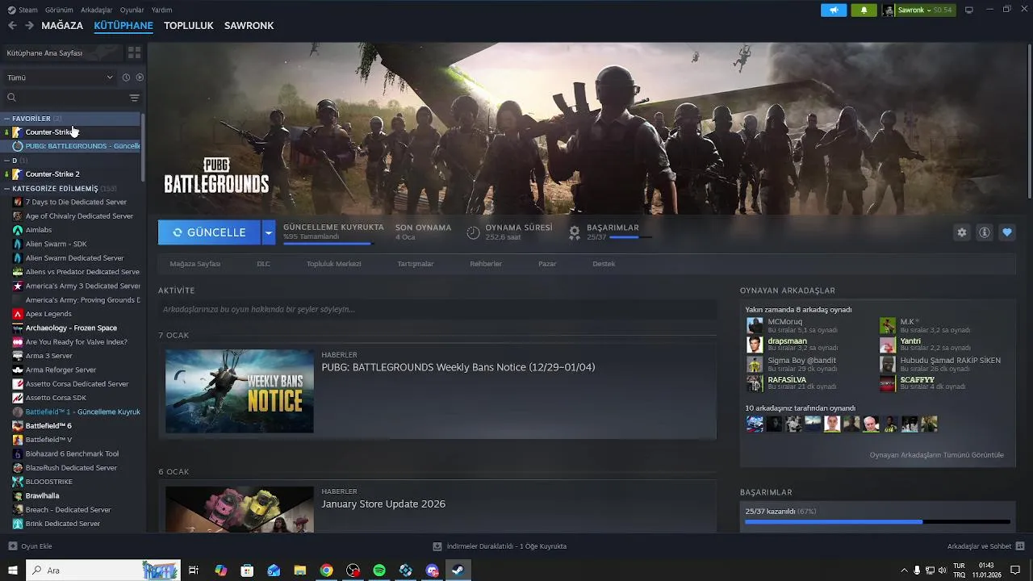Open the green notifications bell

(x=864, y=10)
